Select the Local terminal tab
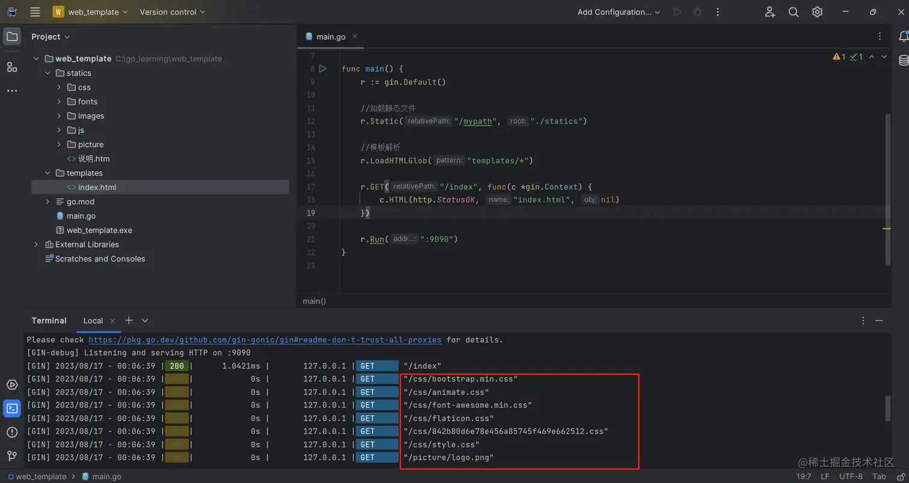 [93, 321]
